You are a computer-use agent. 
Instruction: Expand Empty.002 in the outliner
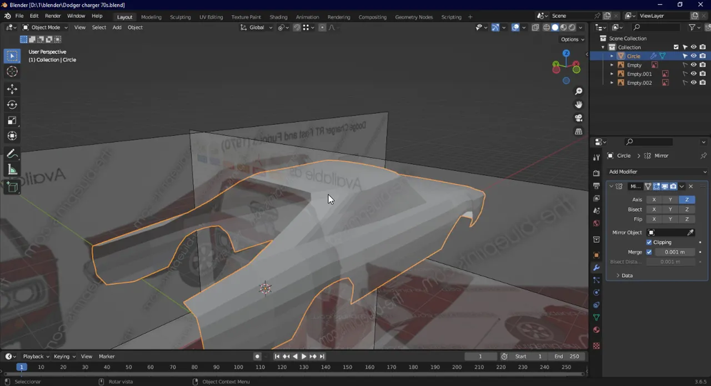click(x=612, y=83)
